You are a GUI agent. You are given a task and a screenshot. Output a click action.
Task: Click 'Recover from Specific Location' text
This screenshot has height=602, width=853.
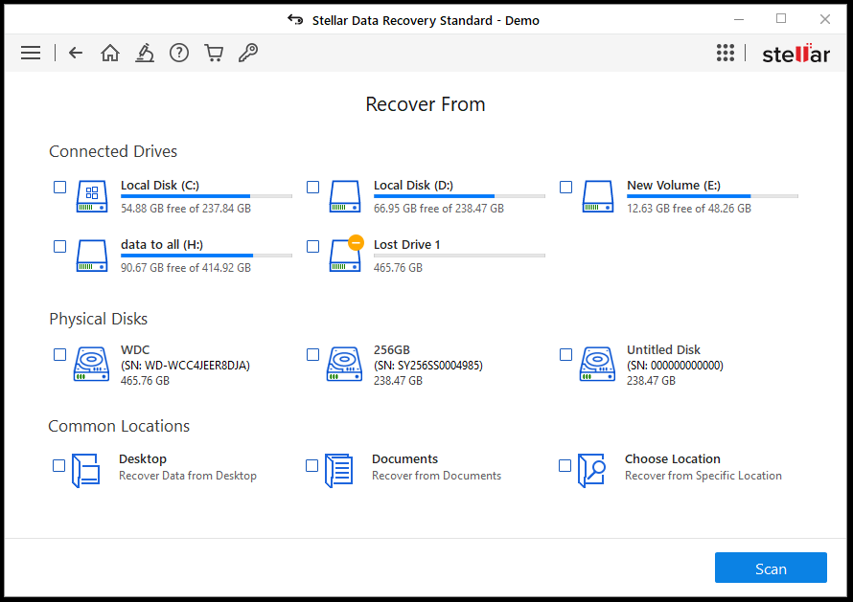click(x=703, y=476)
